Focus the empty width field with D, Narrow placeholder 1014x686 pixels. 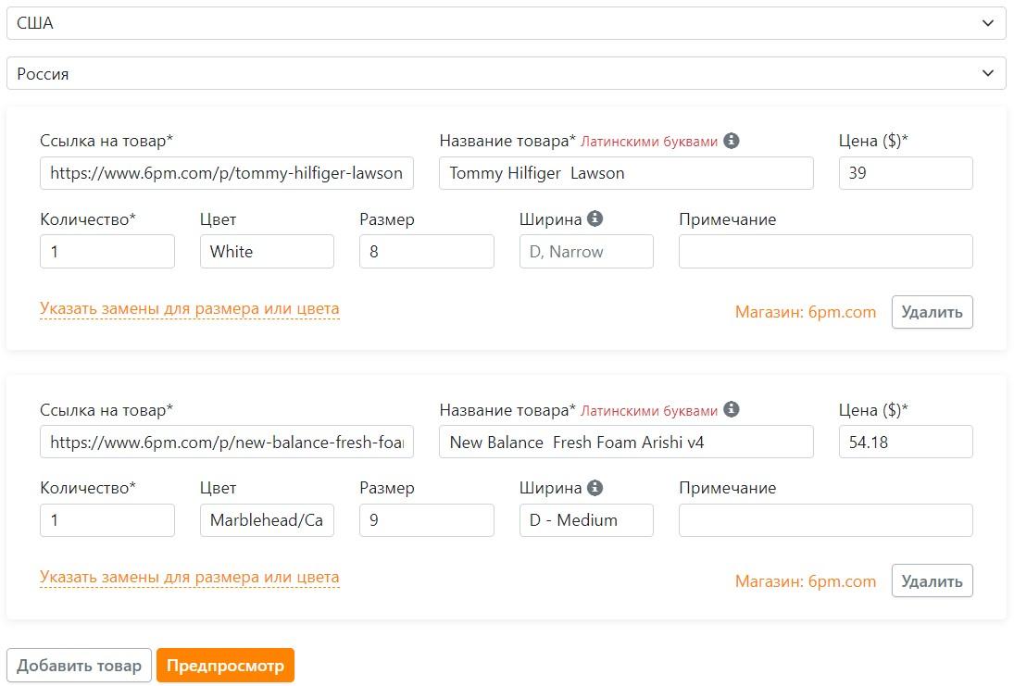(586, 252)
